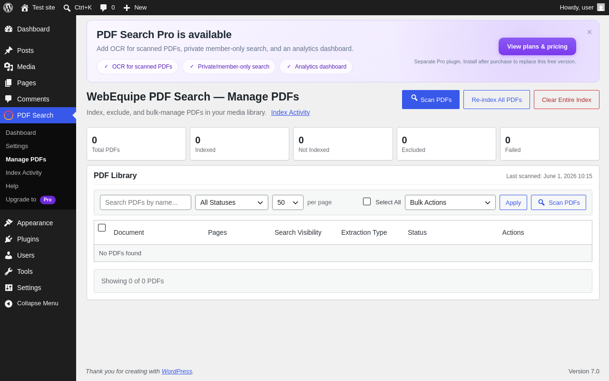609x381 pixels.
Task: Click the Posts pushpin icon
Action: [x=9, y=50]
